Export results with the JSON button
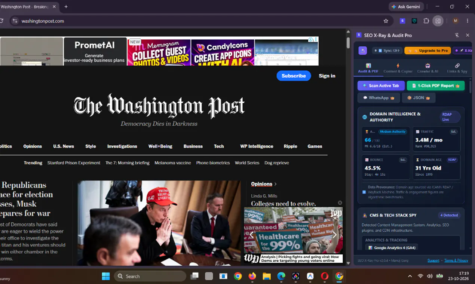Viewport: 475px width, 284px height. click(419, 98)
